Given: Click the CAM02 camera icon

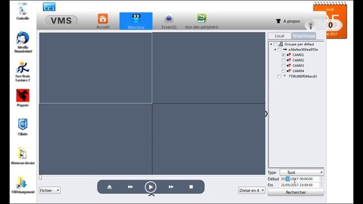Looking at the screenshot, I should (289, 60).
